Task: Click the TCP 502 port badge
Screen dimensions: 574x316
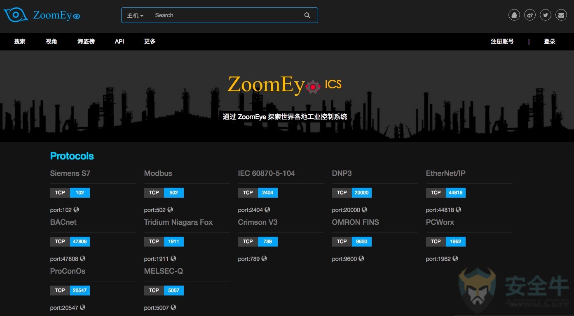Action: point(164,192)
